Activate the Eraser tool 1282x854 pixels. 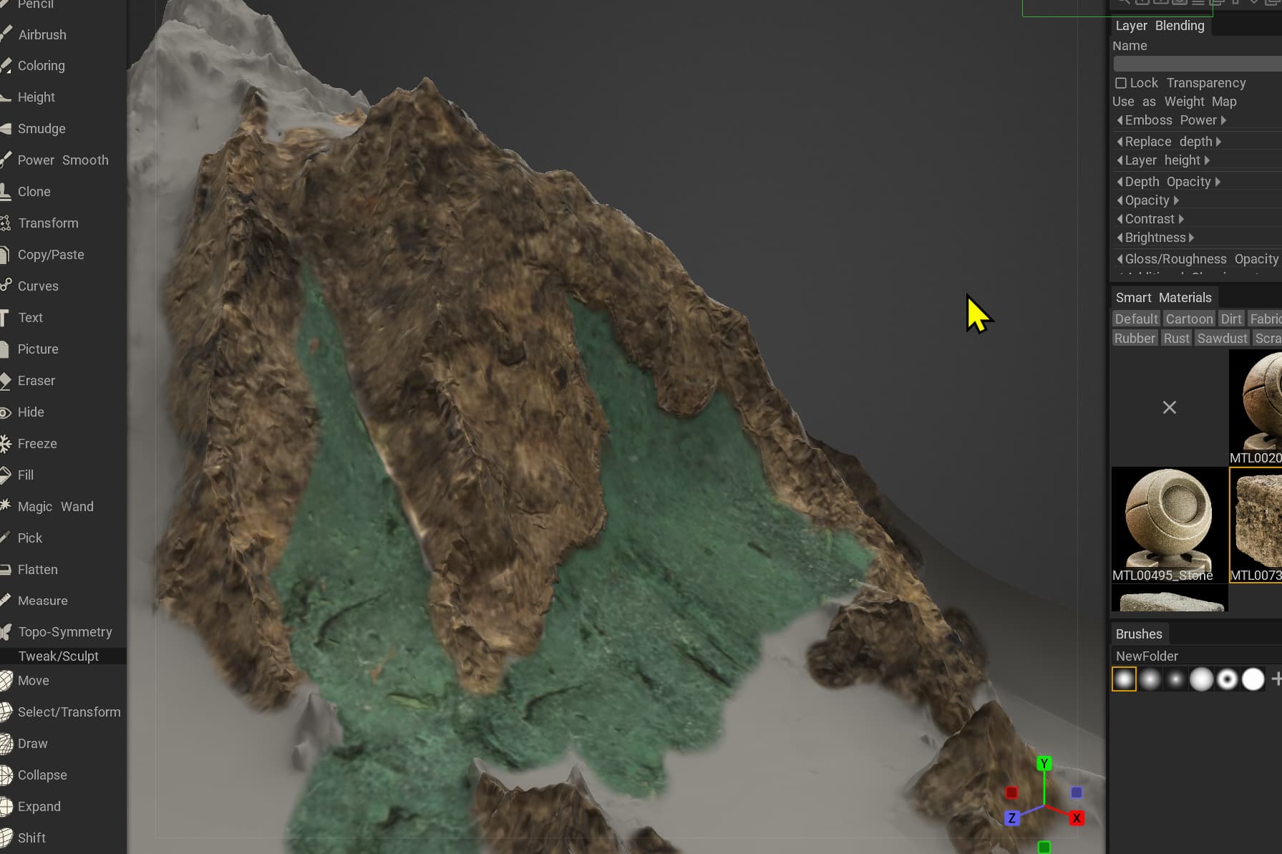click(36, 381)
